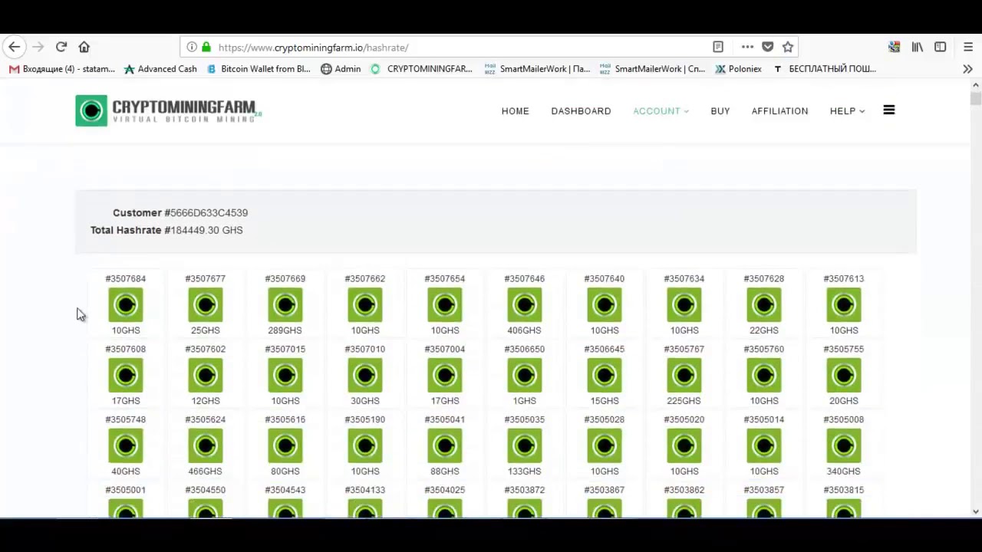Select miner icon #3505767 with 225GHS
This screenshot has width=982, height=552.
point(684,375)
